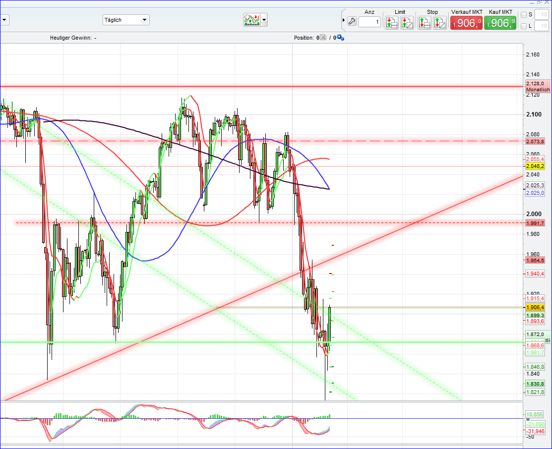
Task: Click the 1.830,8 price label
Action: click(535, 384)
